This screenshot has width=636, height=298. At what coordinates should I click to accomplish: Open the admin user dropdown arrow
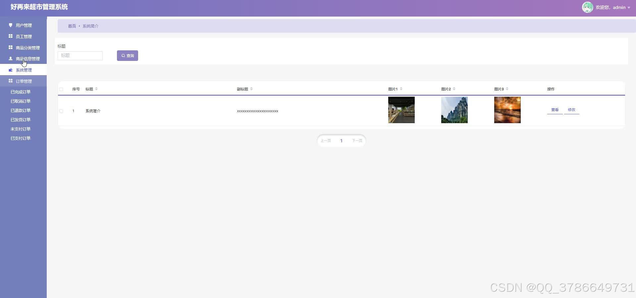[629, 8]
